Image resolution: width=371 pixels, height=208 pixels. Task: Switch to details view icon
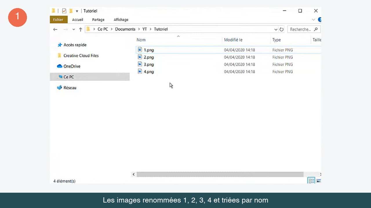point(312,181)
